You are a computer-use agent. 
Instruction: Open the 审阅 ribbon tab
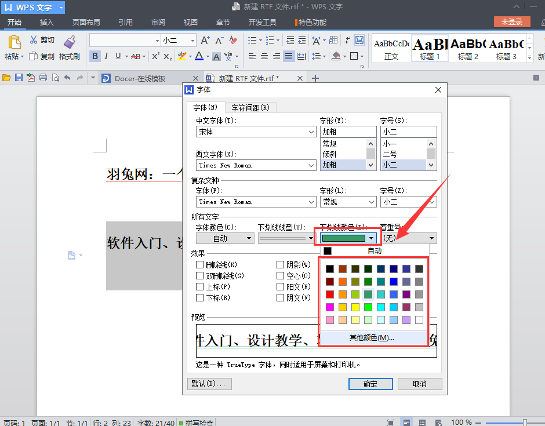(x=158, y=22)
